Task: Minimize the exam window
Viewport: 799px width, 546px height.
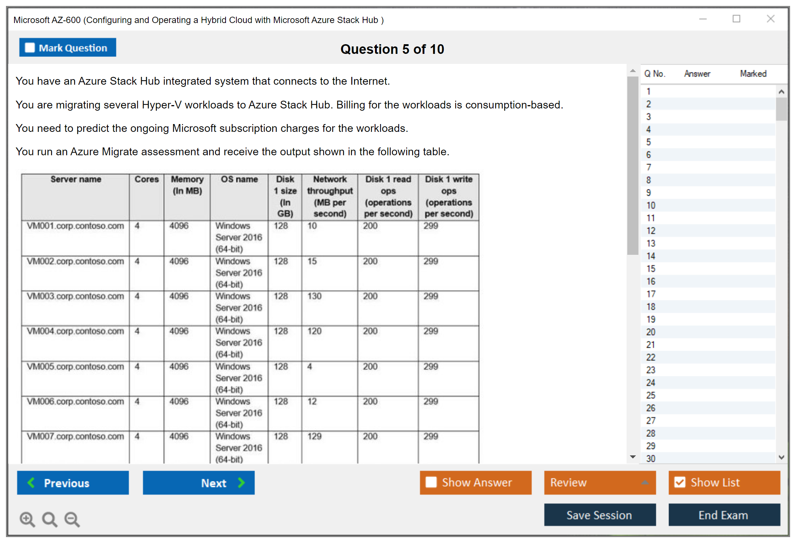Action: pos(703,19)
